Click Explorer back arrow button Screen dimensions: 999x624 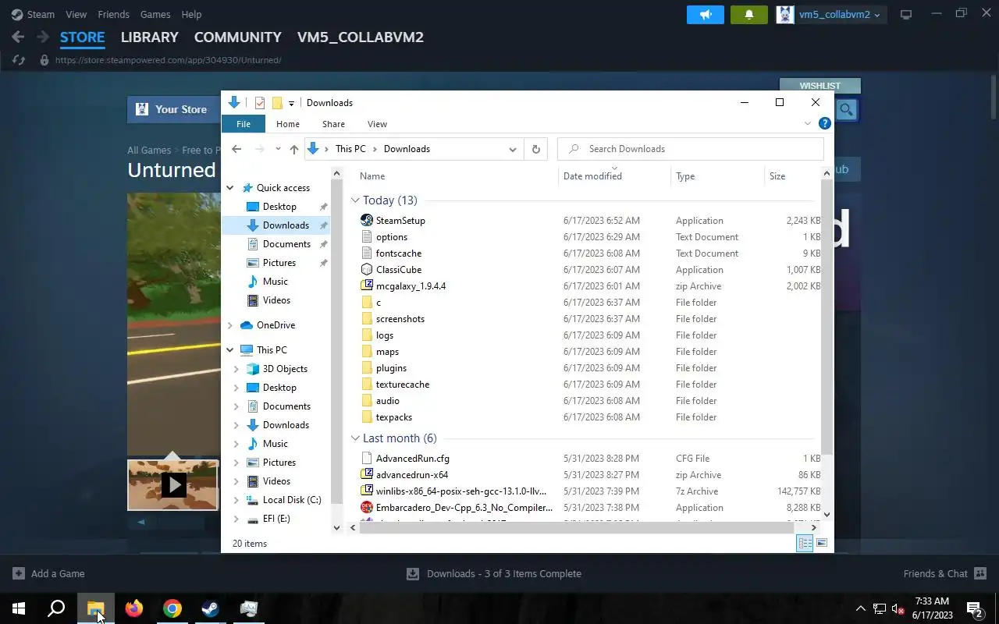(x=236, y=149)
